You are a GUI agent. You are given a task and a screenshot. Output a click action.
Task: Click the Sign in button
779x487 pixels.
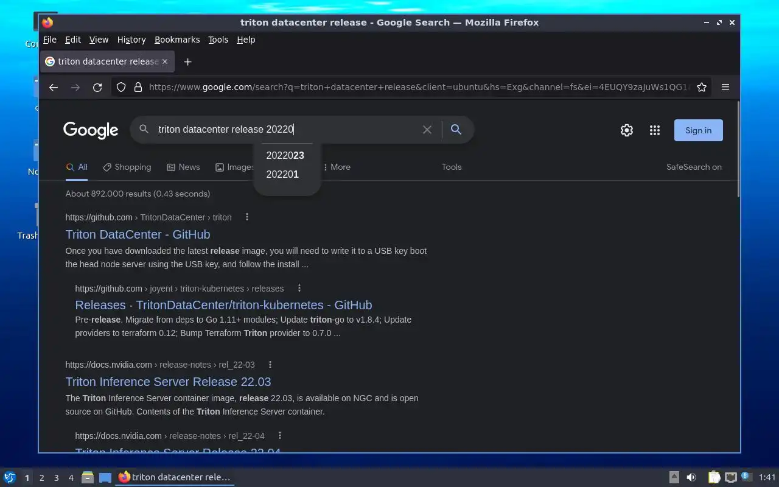coord(698,130)
